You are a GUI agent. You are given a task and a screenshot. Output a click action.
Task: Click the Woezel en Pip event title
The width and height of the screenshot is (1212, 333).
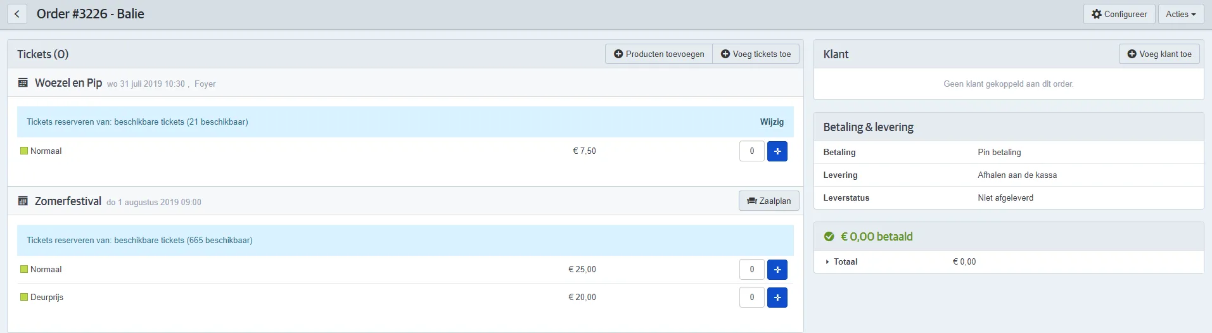coord(68,83)
